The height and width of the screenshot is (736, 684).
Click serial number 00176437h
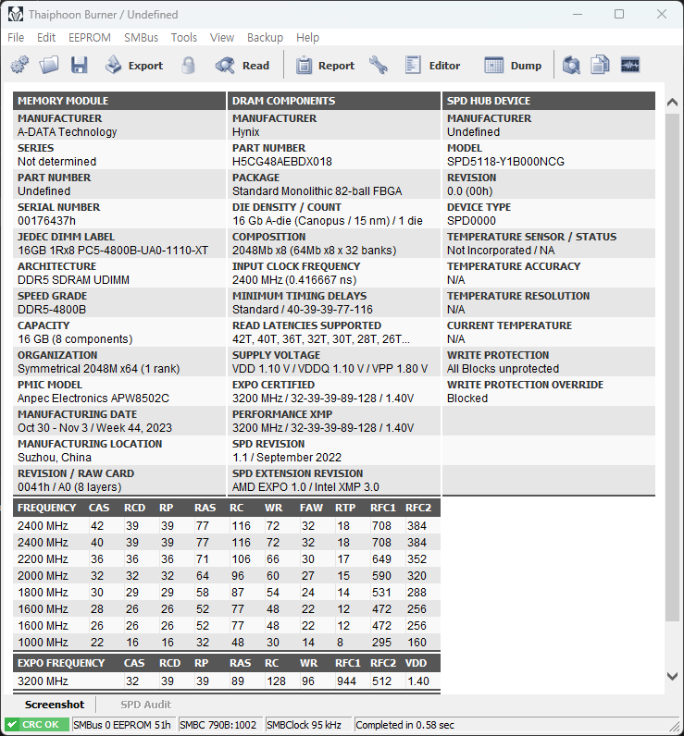coord(46,221)
